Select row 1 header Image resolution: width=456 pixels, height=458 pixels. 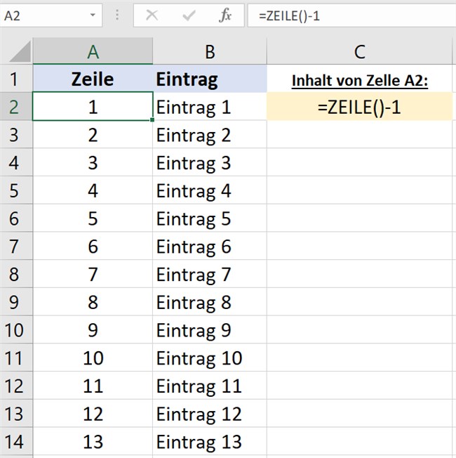pyautogui.click(x=15, y=79)
